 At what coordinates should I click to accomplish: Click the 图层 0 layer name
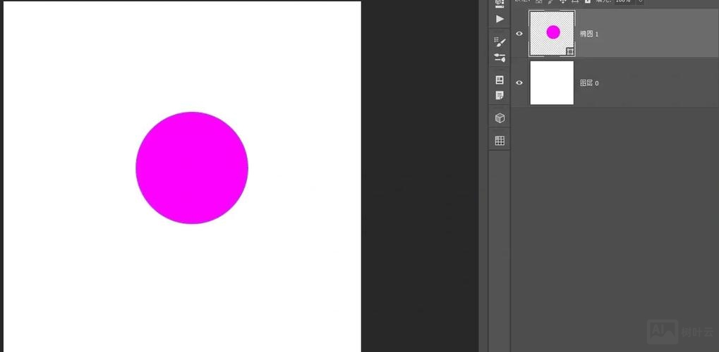[x=589, y=83]
